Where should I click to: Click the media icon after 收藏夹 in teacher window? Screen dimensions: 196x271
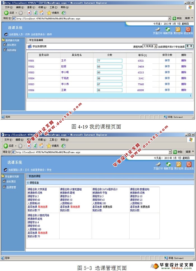click(x=64, y=13)
